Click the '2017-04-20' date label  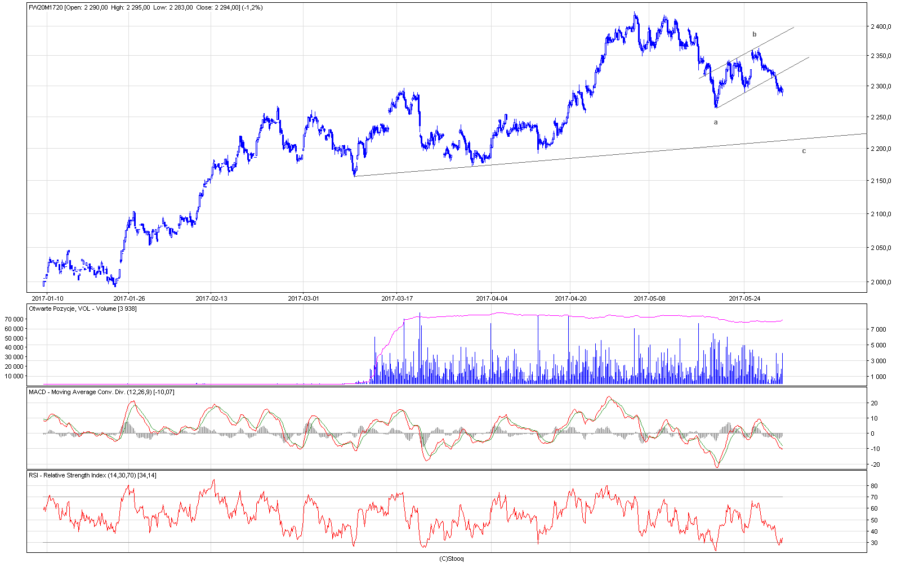click(x=570, y=298)
